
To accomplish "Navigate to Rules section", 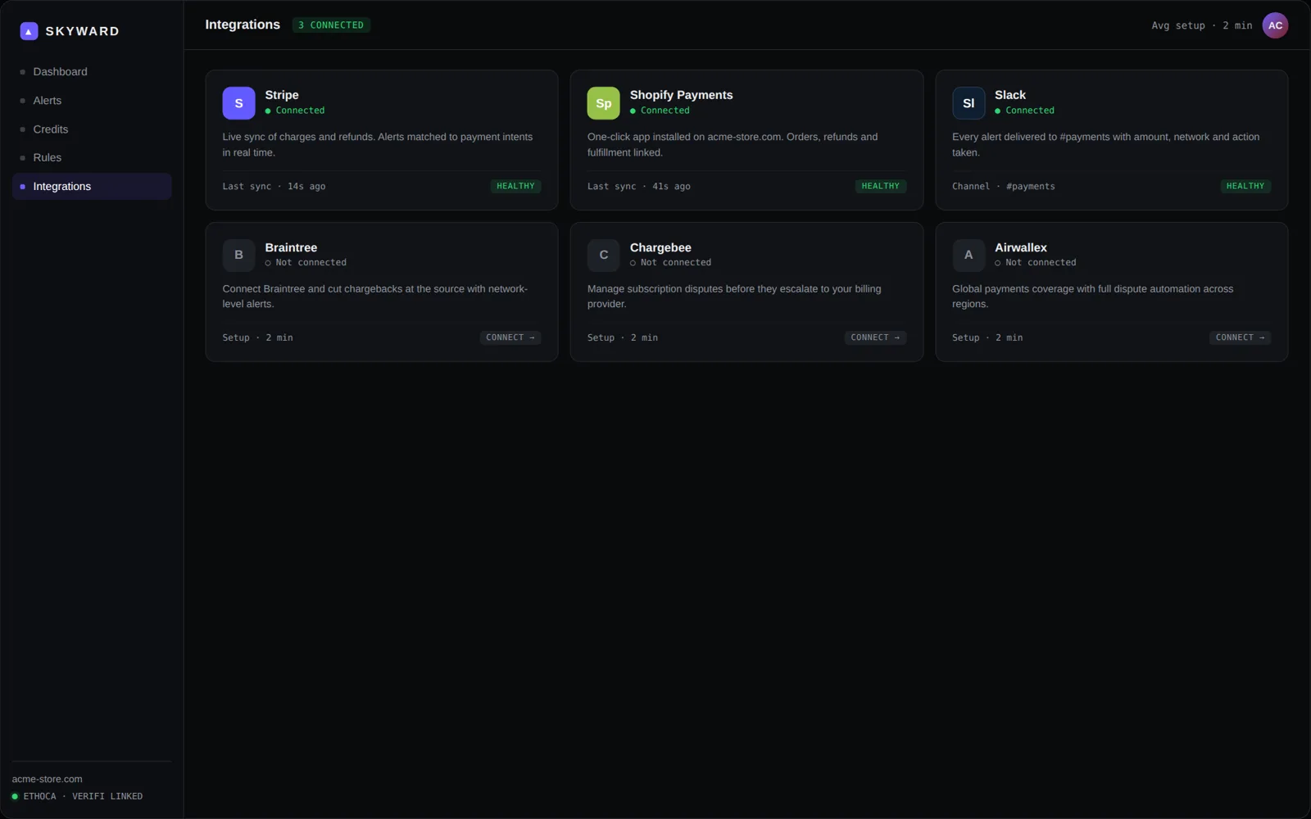I will point(92,157).
